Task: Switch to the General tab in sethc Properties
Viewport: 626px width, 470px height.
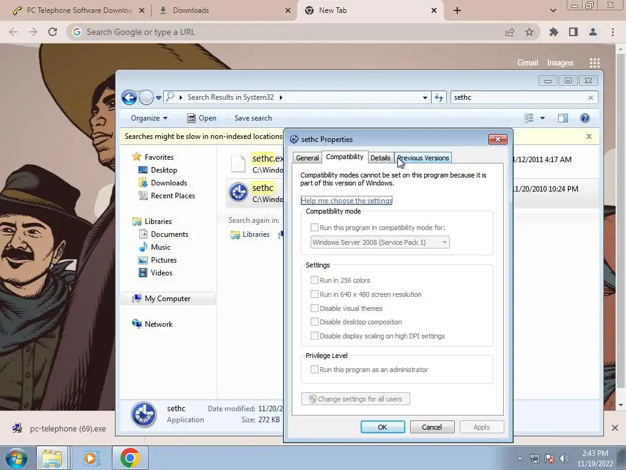Action: (x=307, y=158)
